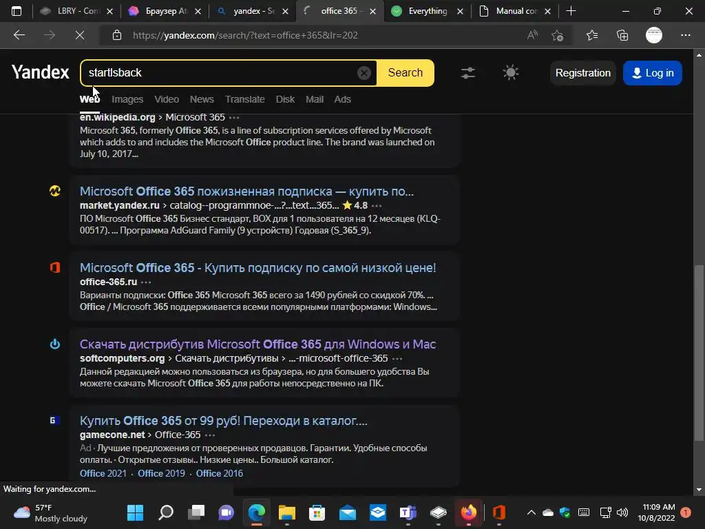The image size is (705, 529).
Task: Open Скачать дистрибутив Microsoft Office 365 result
Action: [257, 344]
